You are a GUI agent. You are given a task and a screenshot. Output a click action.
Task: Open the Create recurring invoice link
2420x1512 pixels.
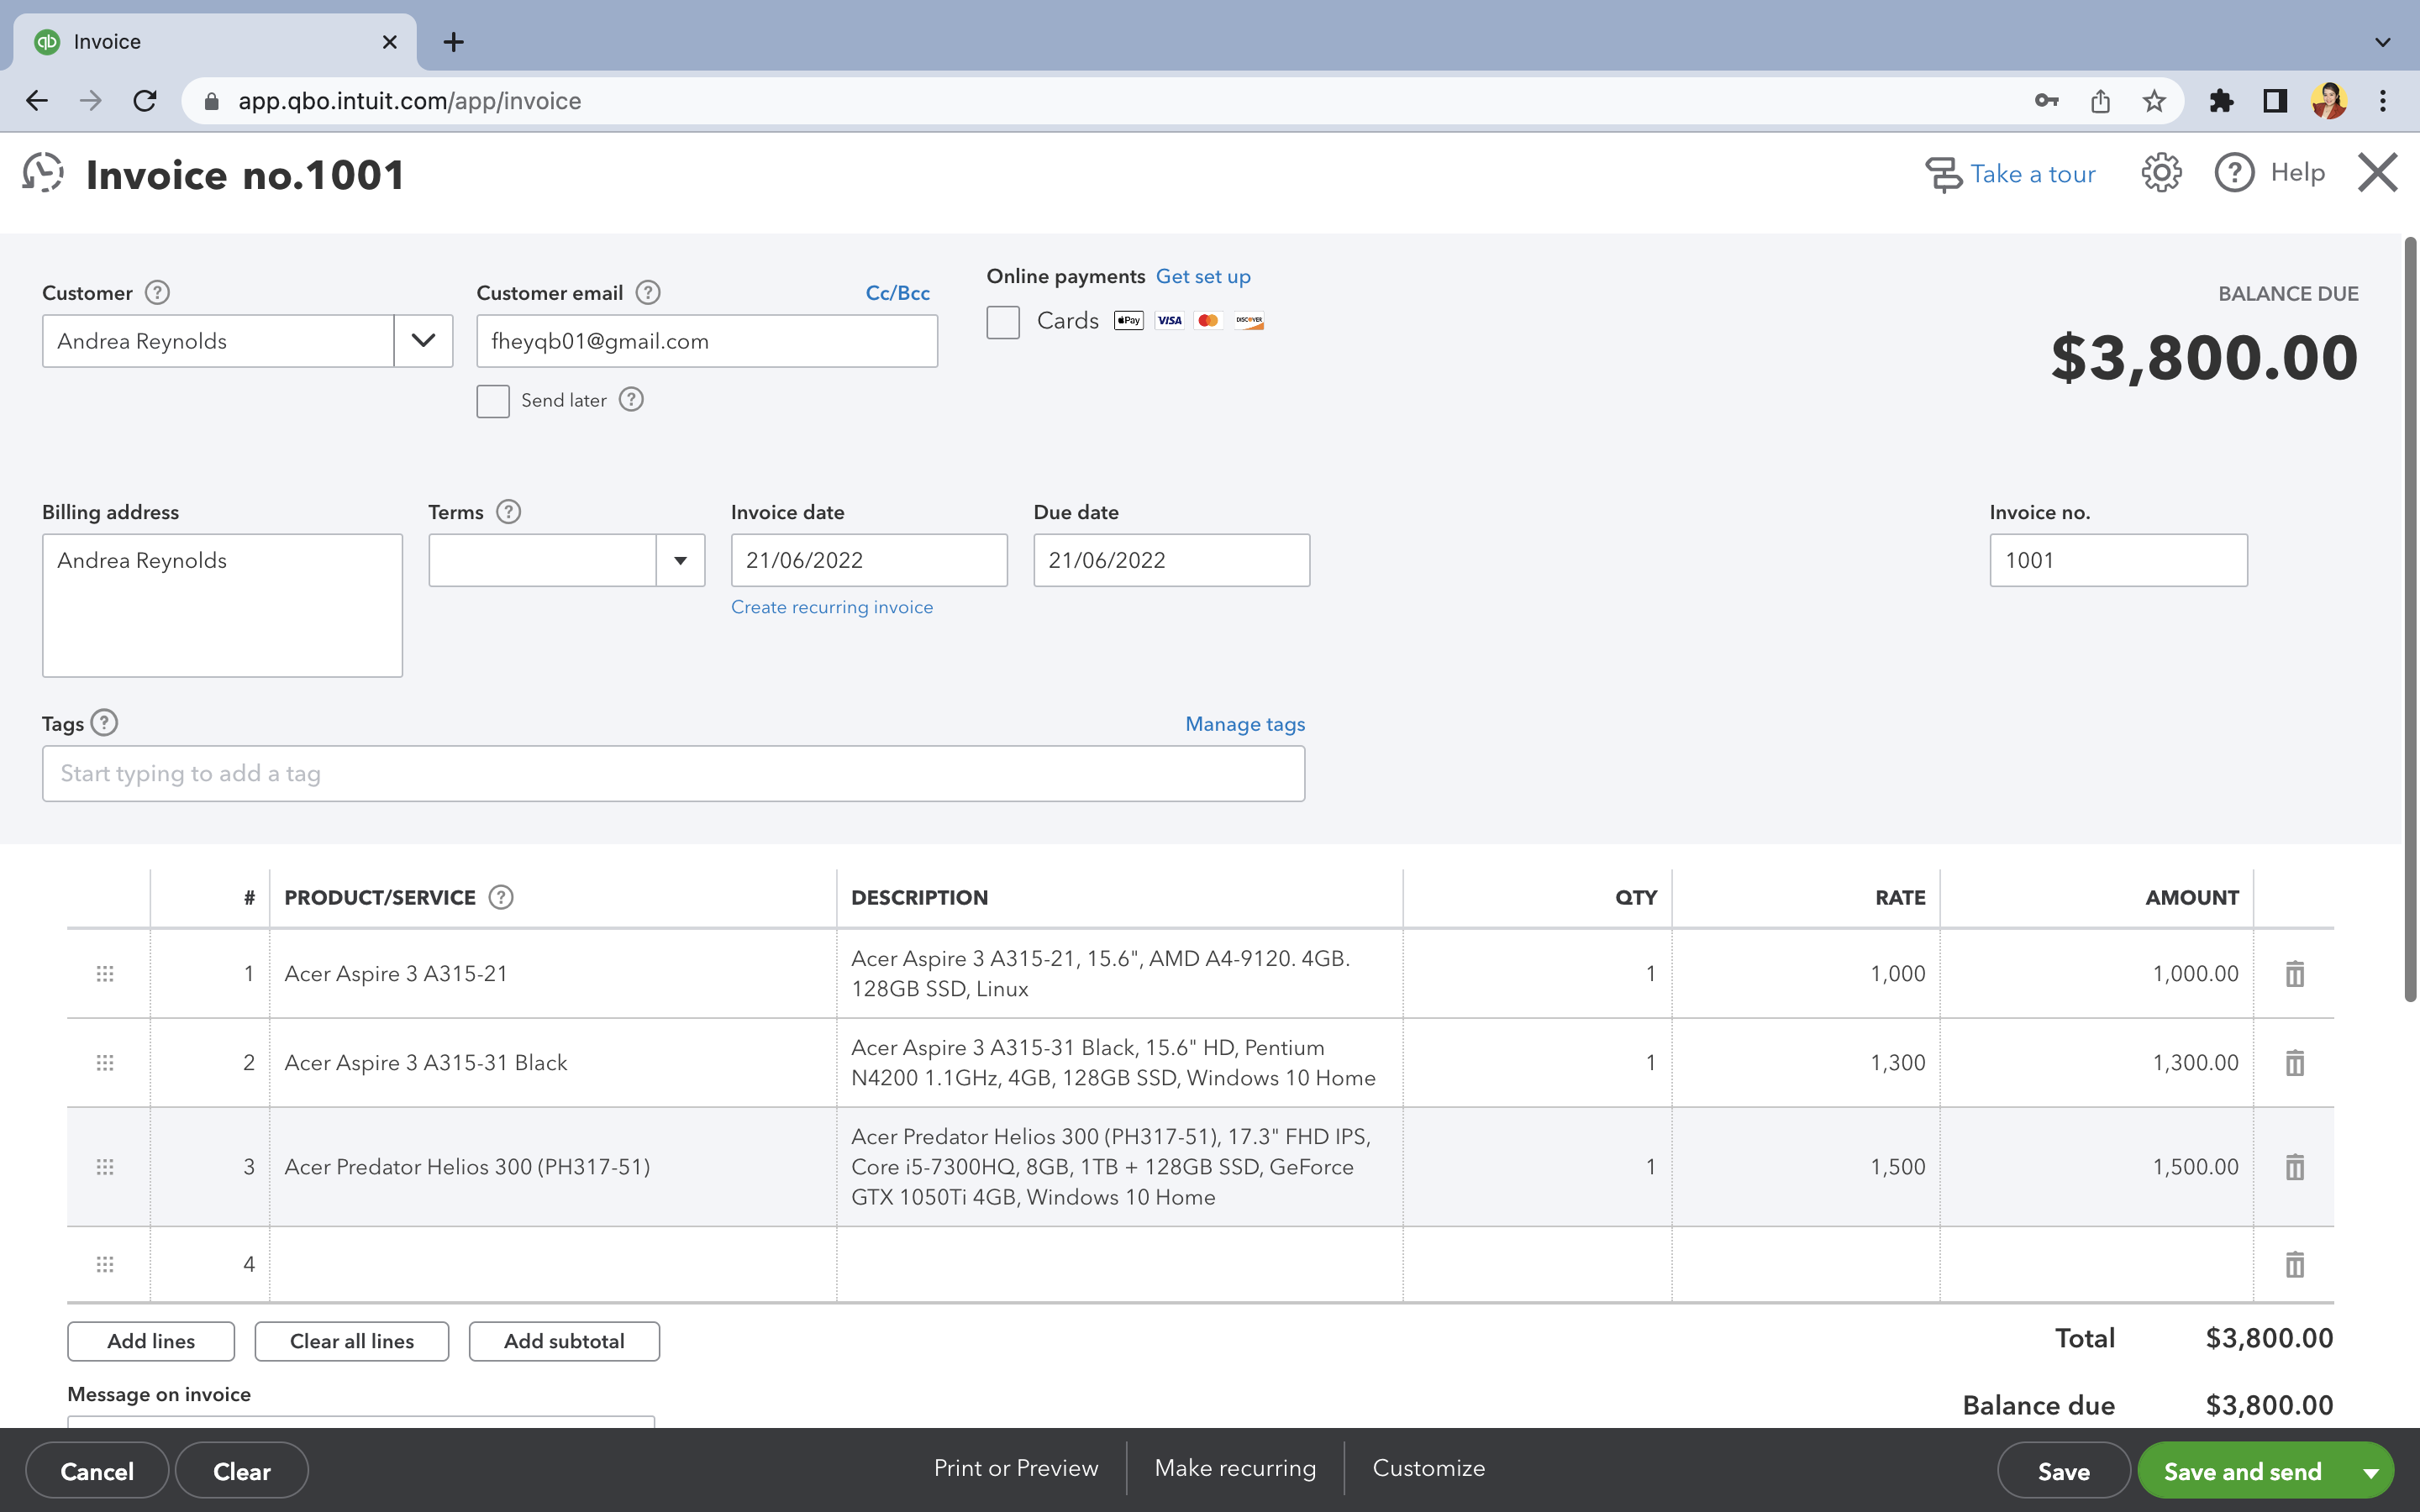(831, 607)
